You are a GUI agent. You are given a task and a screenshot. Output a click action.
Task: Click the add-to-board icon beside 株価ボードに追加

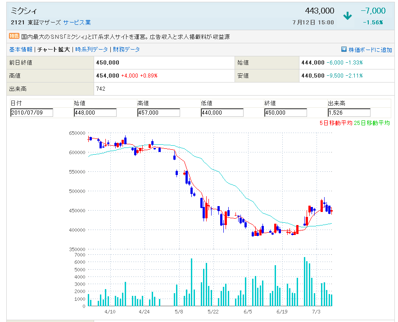[344, 50]
